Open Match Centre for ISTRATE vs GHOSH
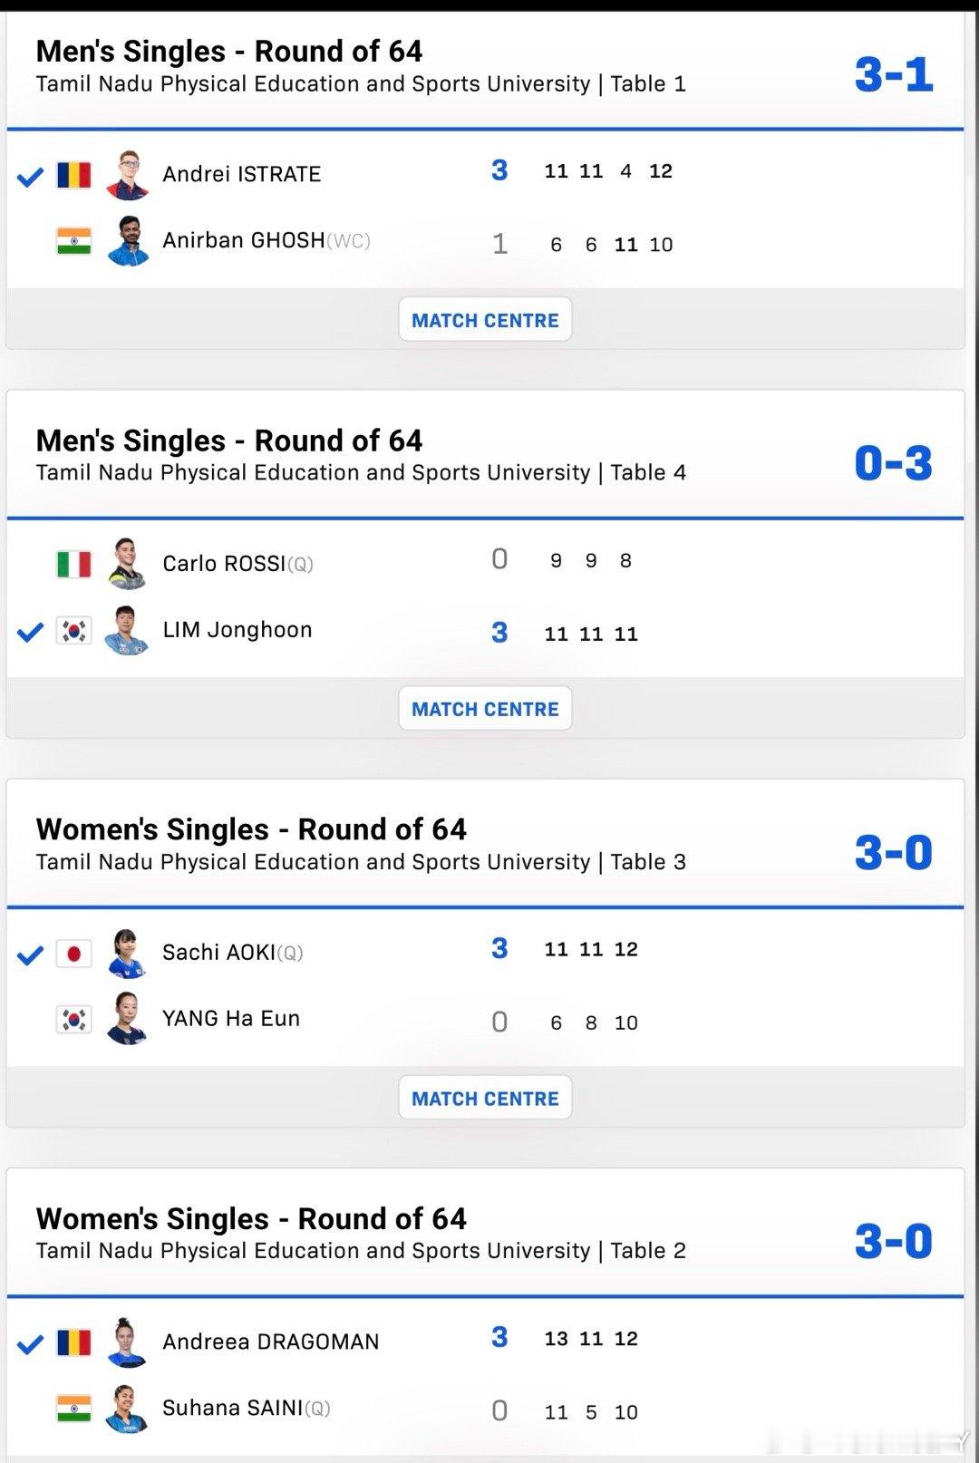 (485, 320)
